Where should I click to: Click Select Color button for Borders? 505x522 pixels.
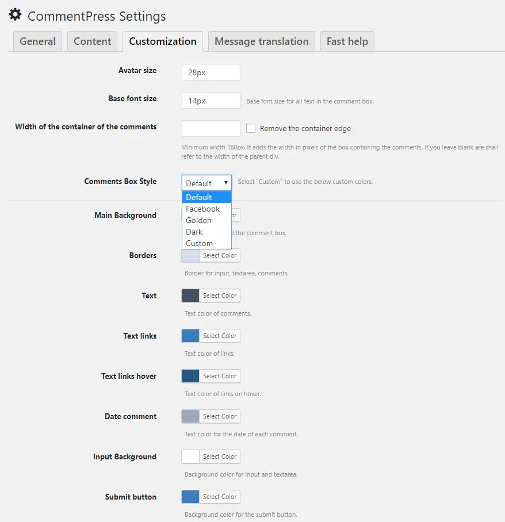pos(220,255)
